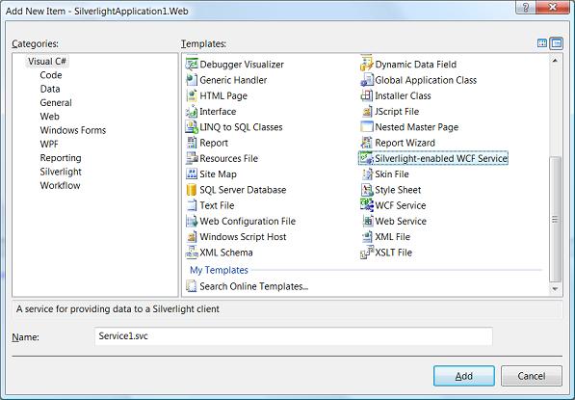Switch templates view to small icons
This screenshot has height=400, width=575.
pos(557,43)
